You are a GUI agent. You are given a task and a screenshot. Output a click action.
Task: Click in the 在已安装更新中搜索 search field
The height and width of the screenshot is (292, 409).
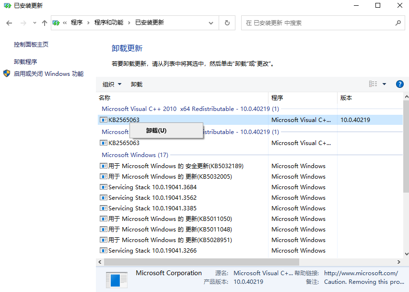click(x=316, y=23)
